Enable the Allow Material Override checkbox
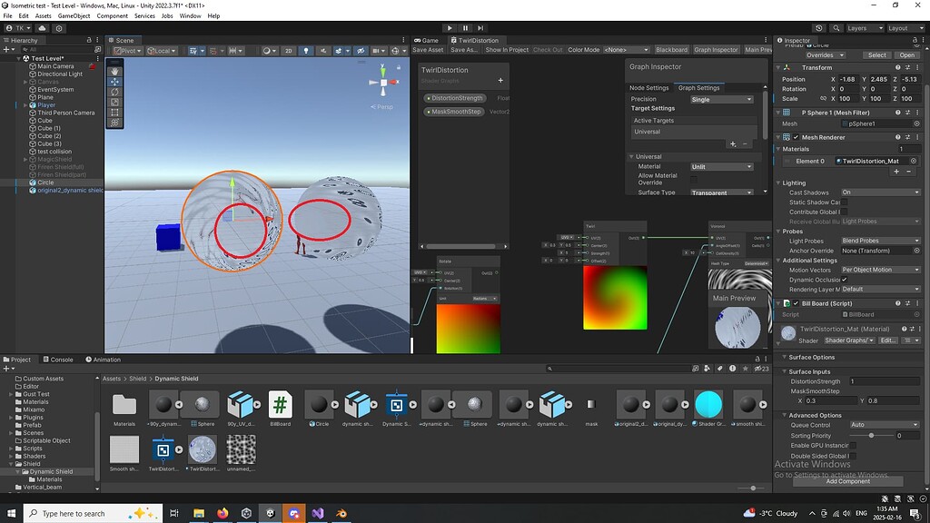Image resolution: width=930 pixels, height=523 pixels. pyautogui.click(x=693, y=179)
